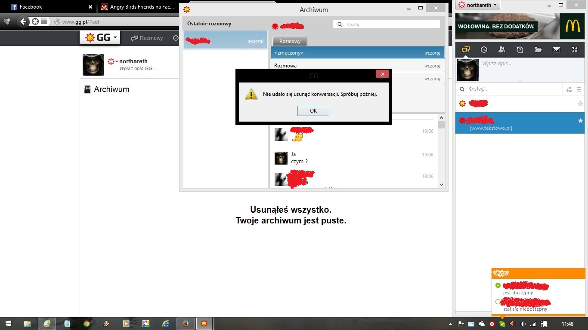Click the add contact icon beside search
The width and height of the screenshot is (588, 330).
(x=569, y=89)
